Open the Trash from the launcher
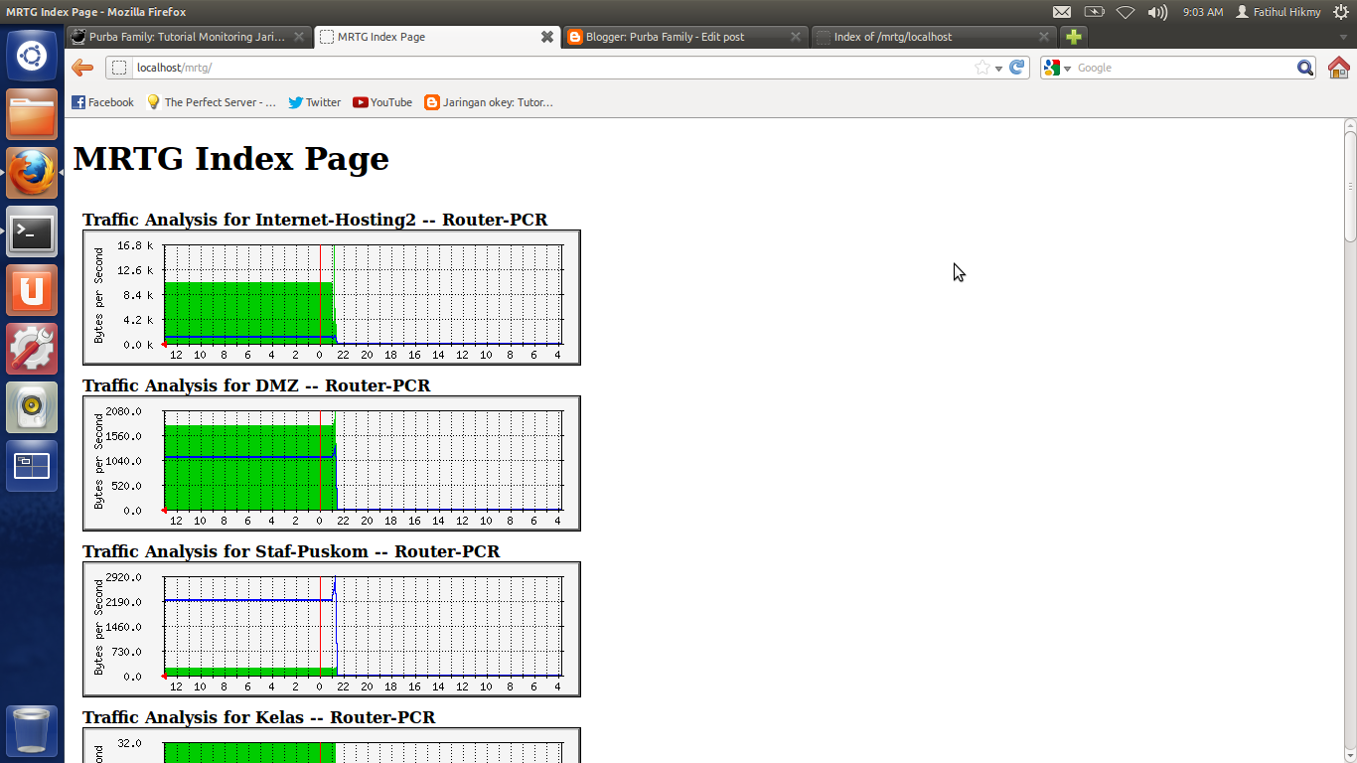Screen dimensions: 1357x763 click(x=32, y=730)
